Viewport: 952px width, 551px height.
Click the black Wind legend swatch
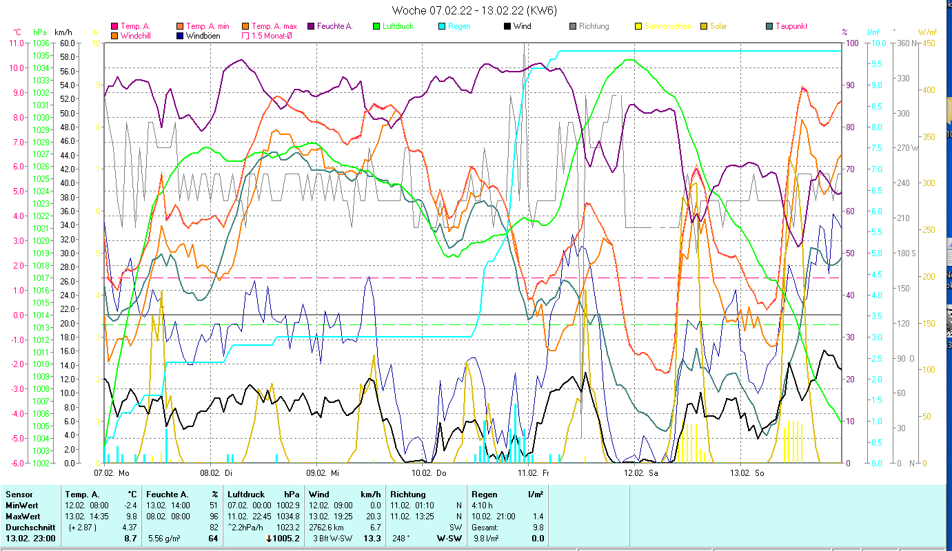coord(507,26)
